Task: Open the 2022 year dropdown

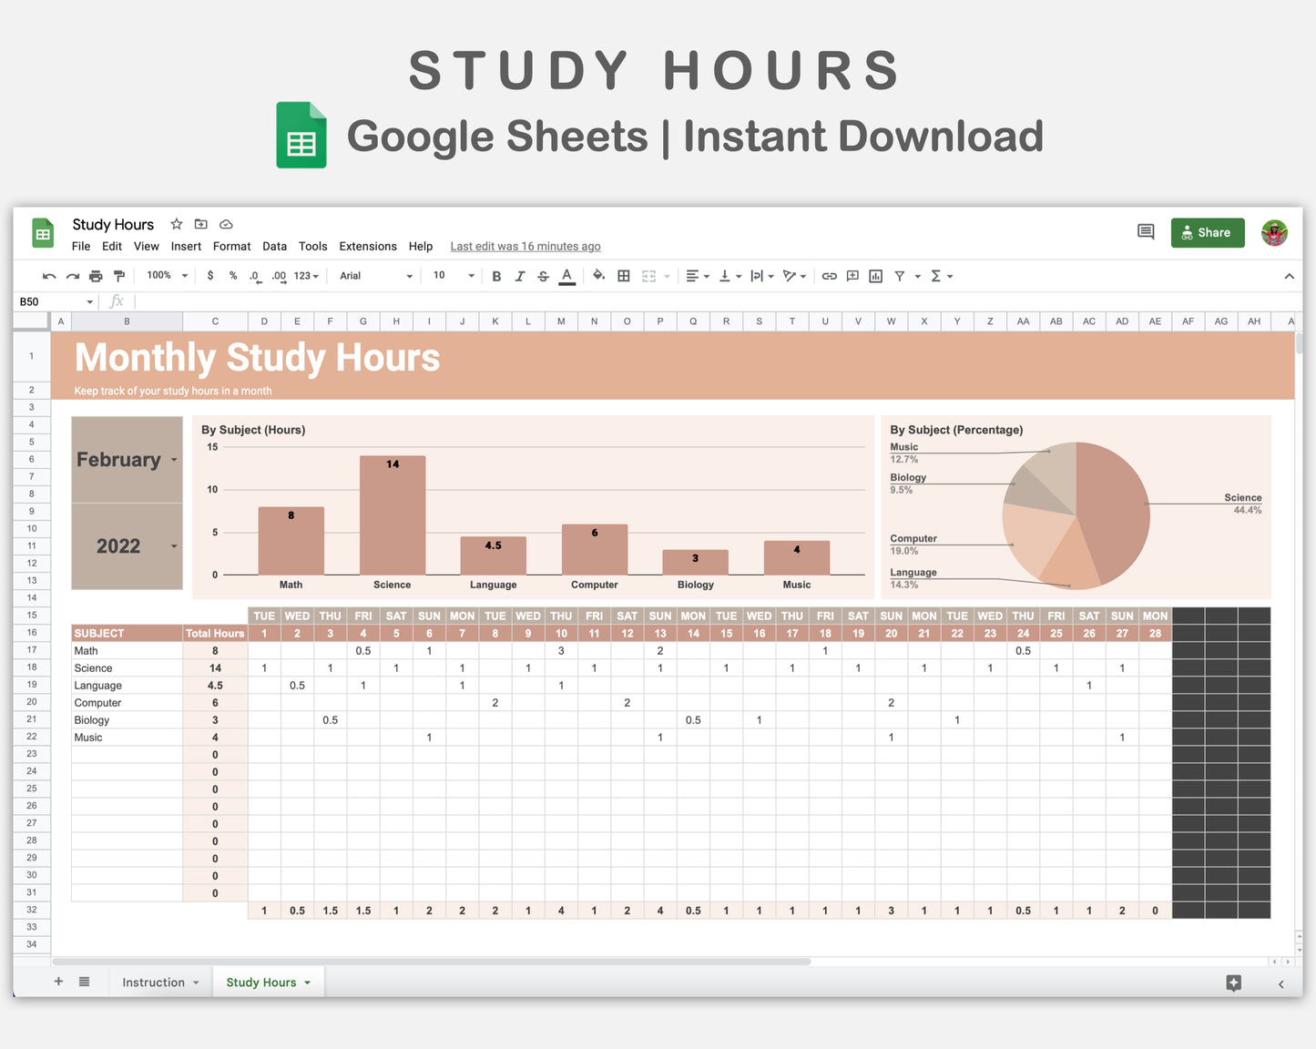Action: (x=173, y=546)
